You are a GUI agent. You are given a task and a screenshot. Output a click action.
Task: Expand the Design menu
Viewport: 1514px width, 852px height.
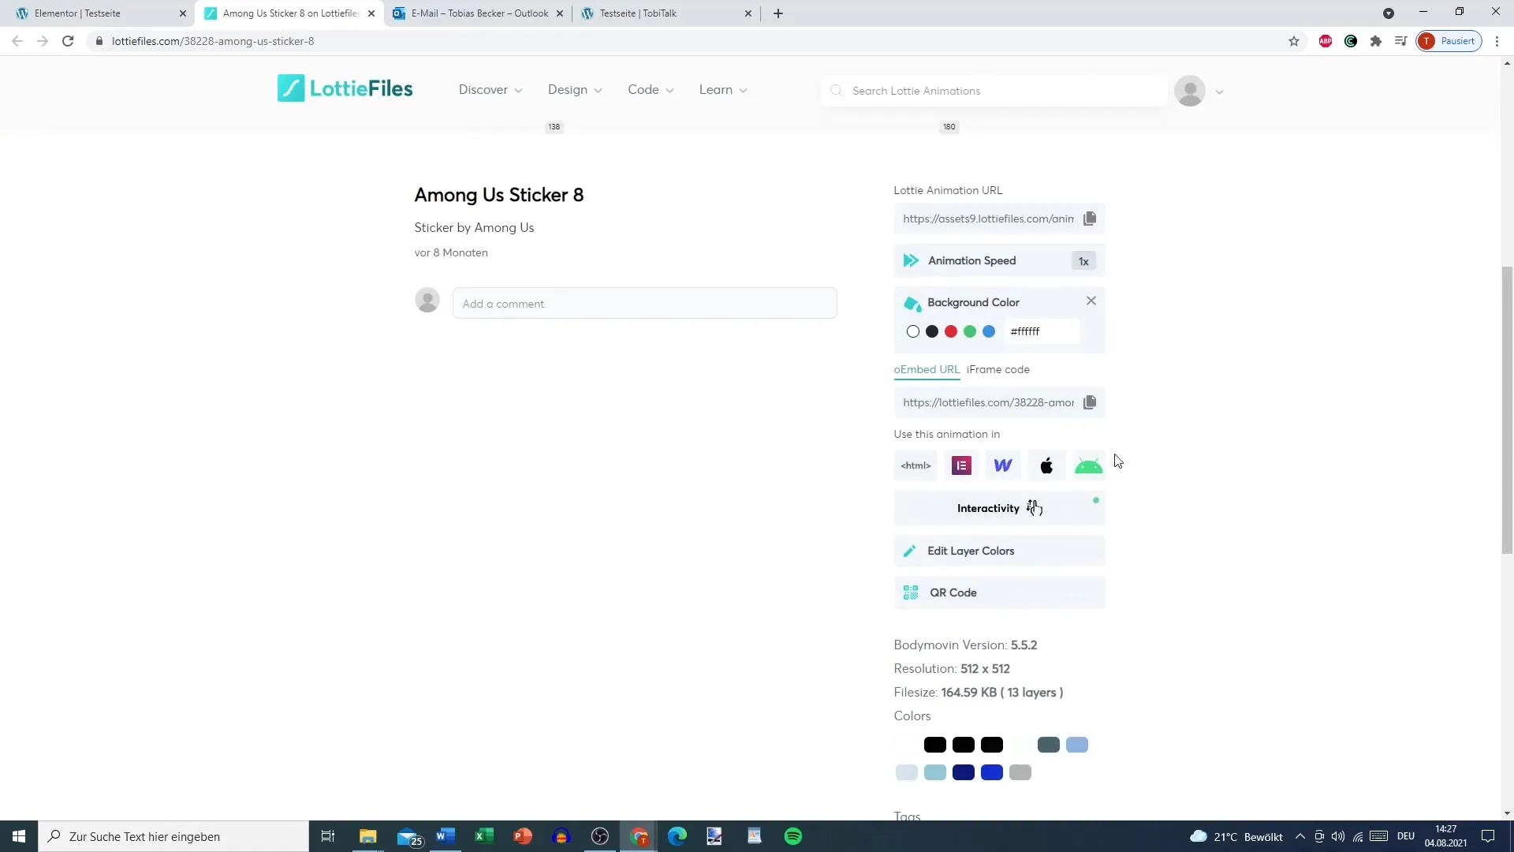pos(575,90)
